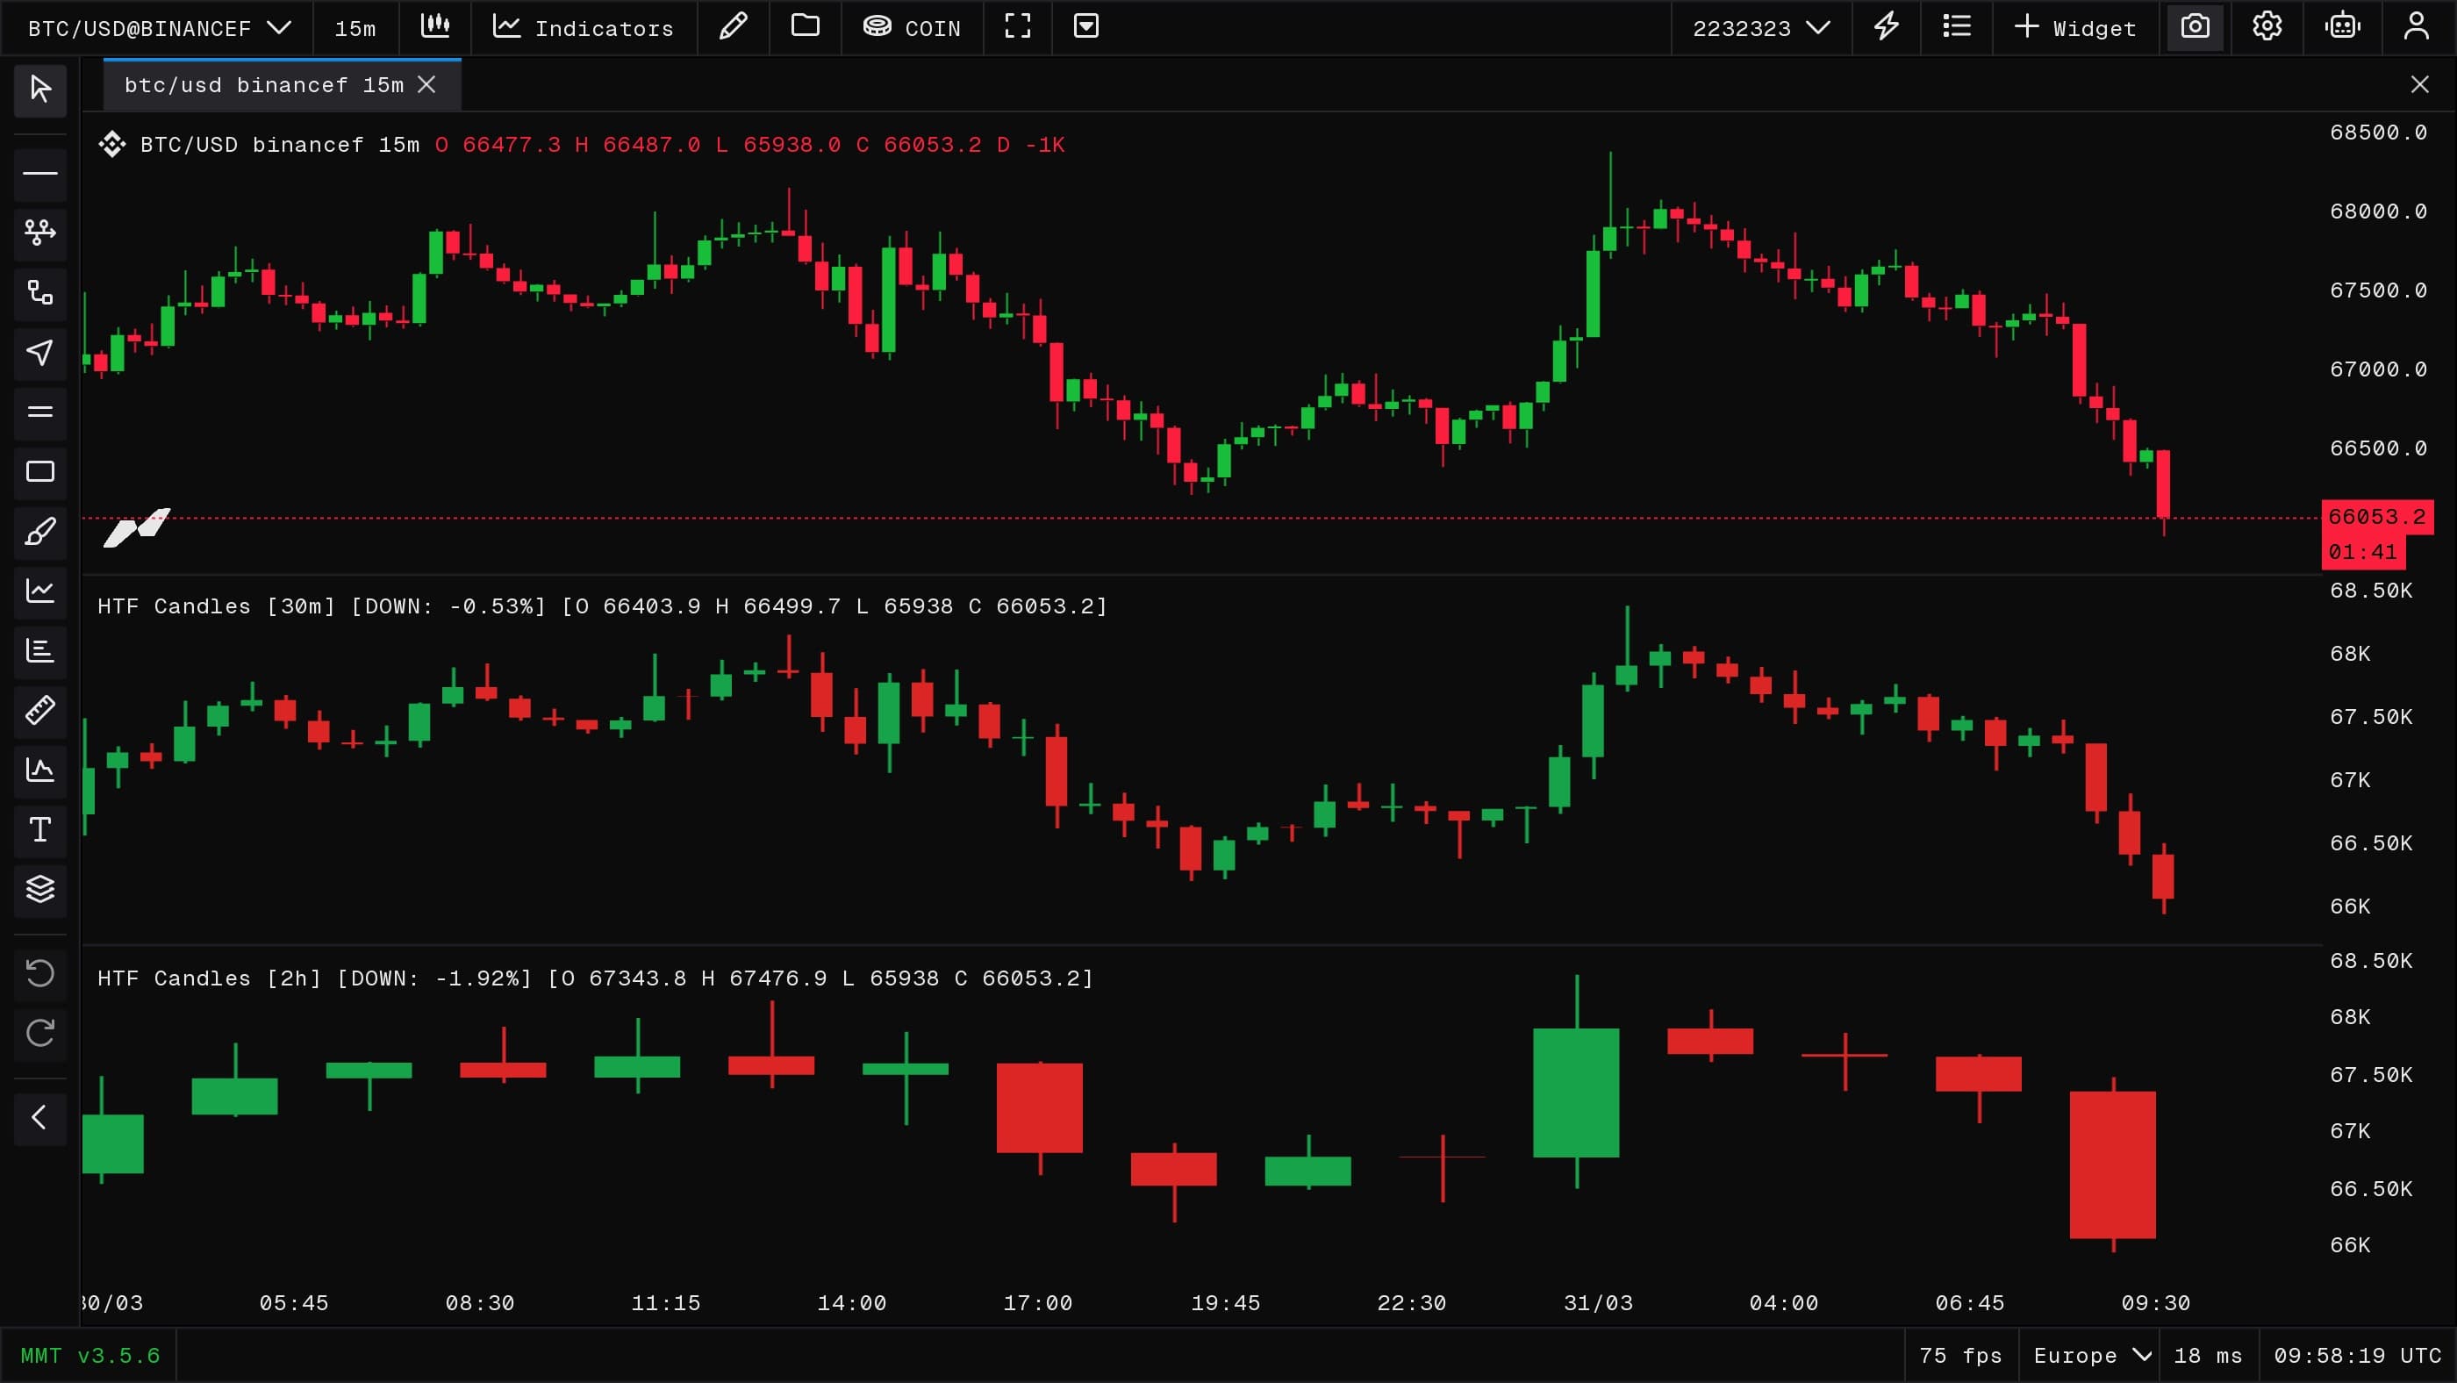Collapse the left drawing toolbar

(x=40, y=1118)
